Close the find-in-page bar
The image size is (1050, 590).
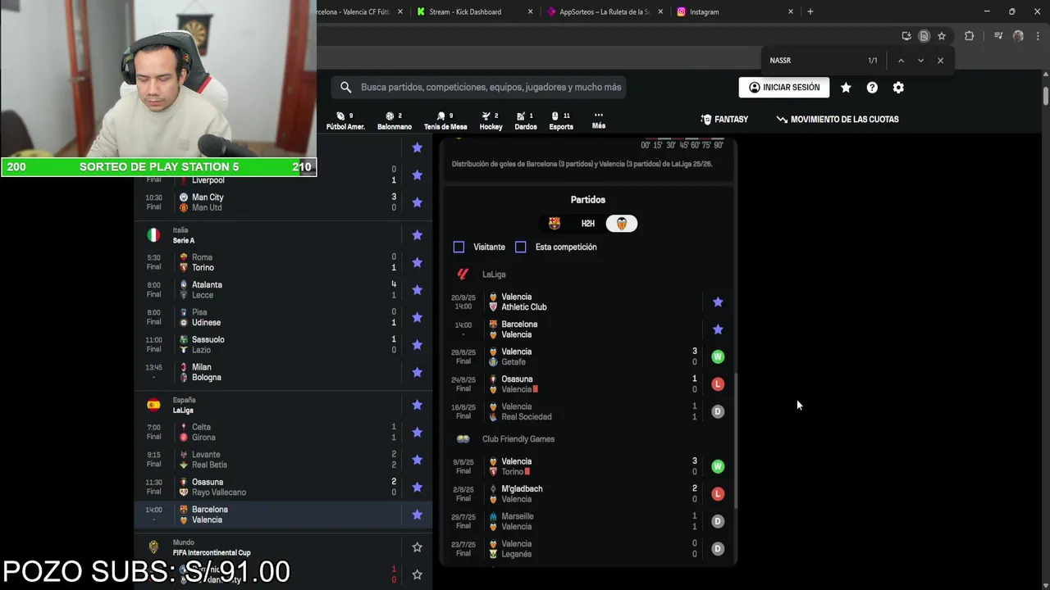coord(940,61)
